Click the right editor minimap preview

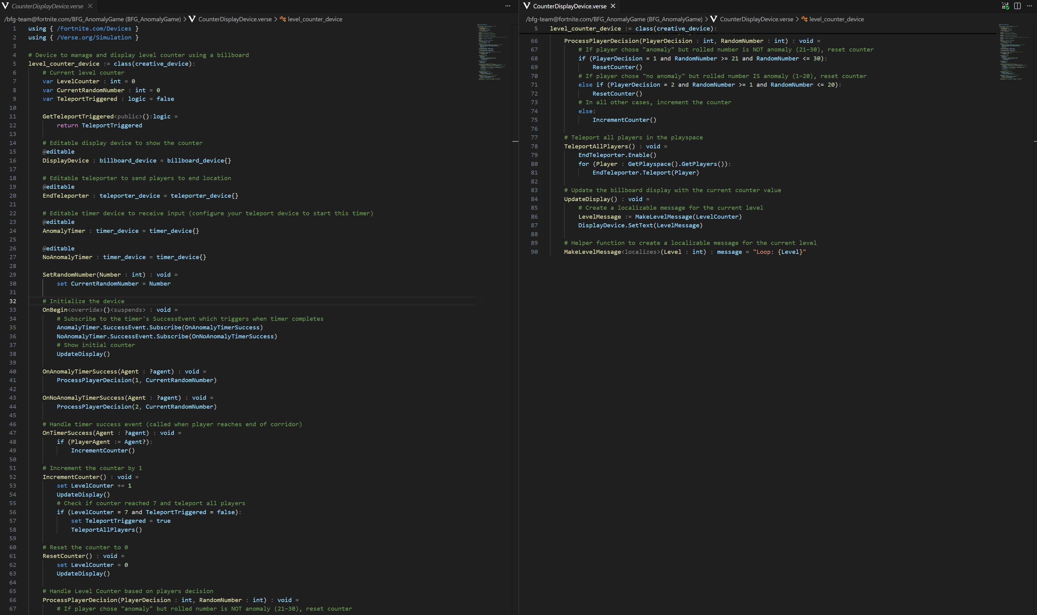click(x=1014, y=52)
